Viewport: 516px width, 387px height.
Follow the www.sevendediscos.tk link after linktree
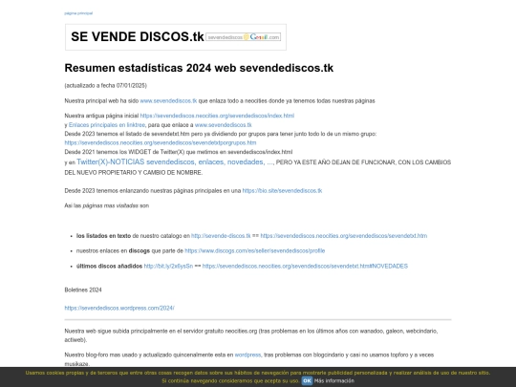pos(223,125)
